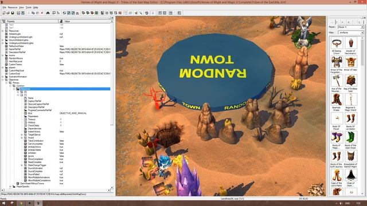Click the Save floppy disk toolbar icon
Screen dimensions: 367x206
13,13
